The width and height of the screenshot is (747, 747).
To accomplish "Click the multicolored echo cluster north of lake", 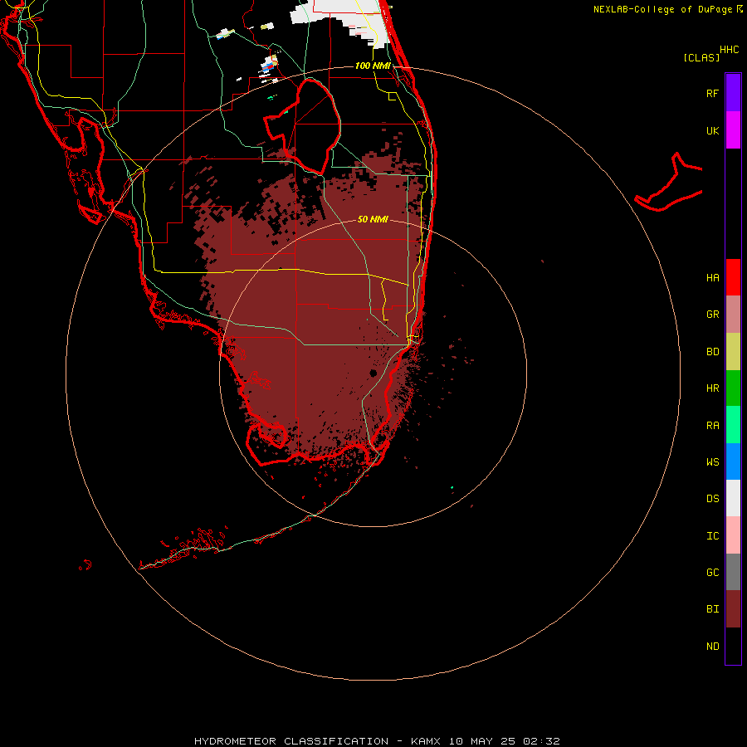I will coord(269,66).
